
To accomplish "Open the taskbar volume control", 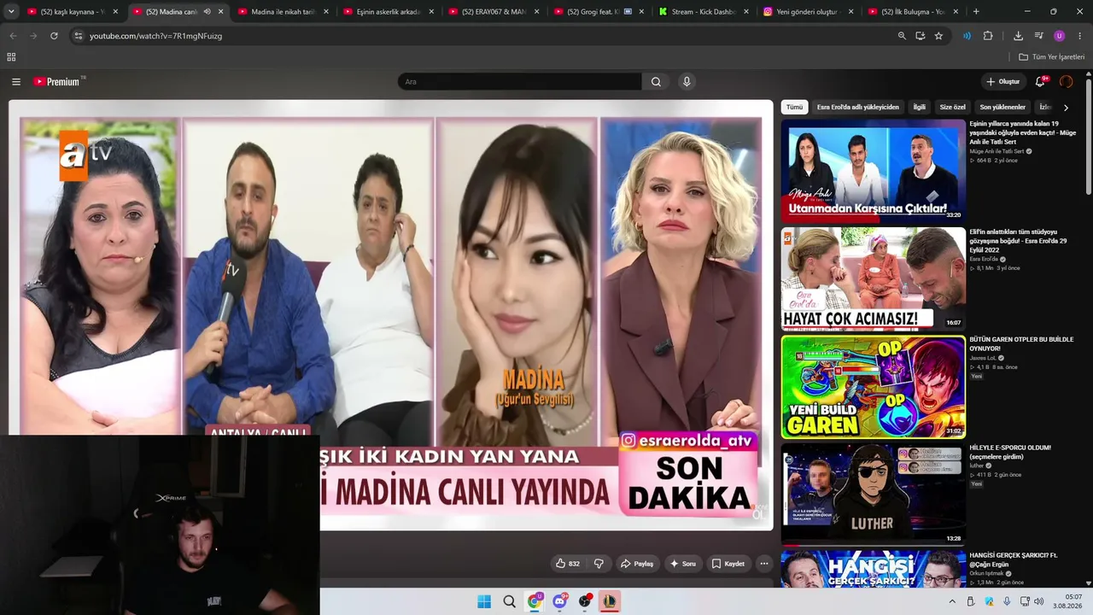I will click(x=1039, y=601).
